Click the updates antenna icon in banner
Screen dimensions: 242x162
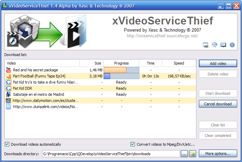(x=214, y=45)
